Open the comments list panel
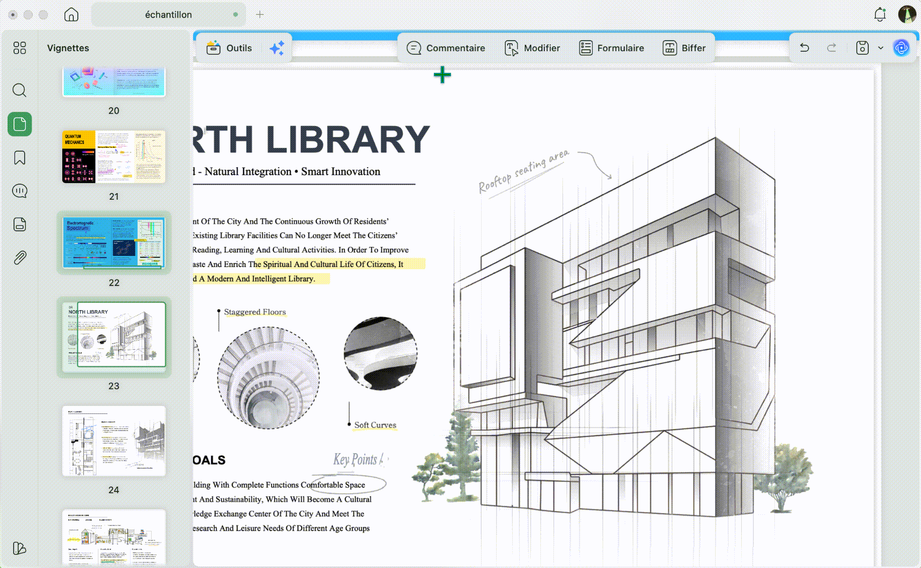The height and width of the screenshot is (568, 921). (20, 191)
